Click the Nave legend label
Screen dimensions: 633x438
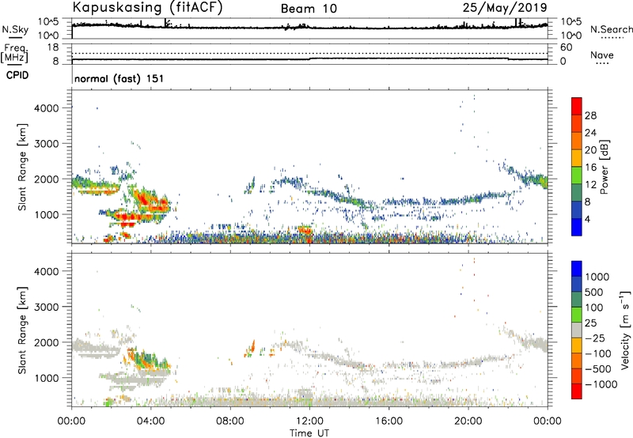coord(602,55)
